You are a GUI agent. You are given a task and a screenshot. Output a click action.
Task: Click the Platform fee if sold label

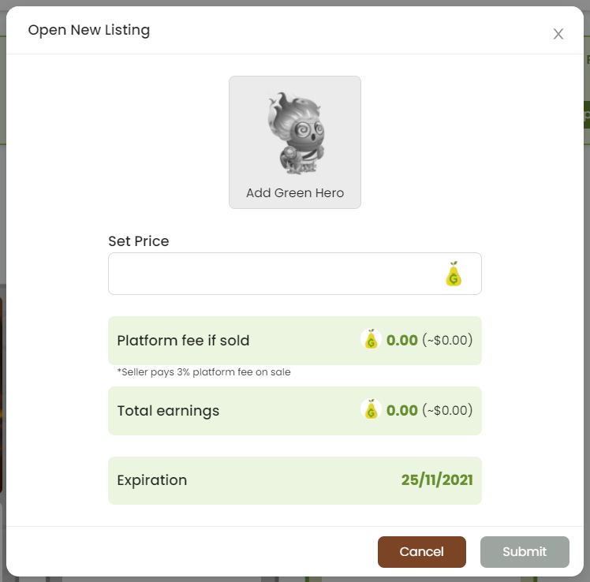(183, 341)
